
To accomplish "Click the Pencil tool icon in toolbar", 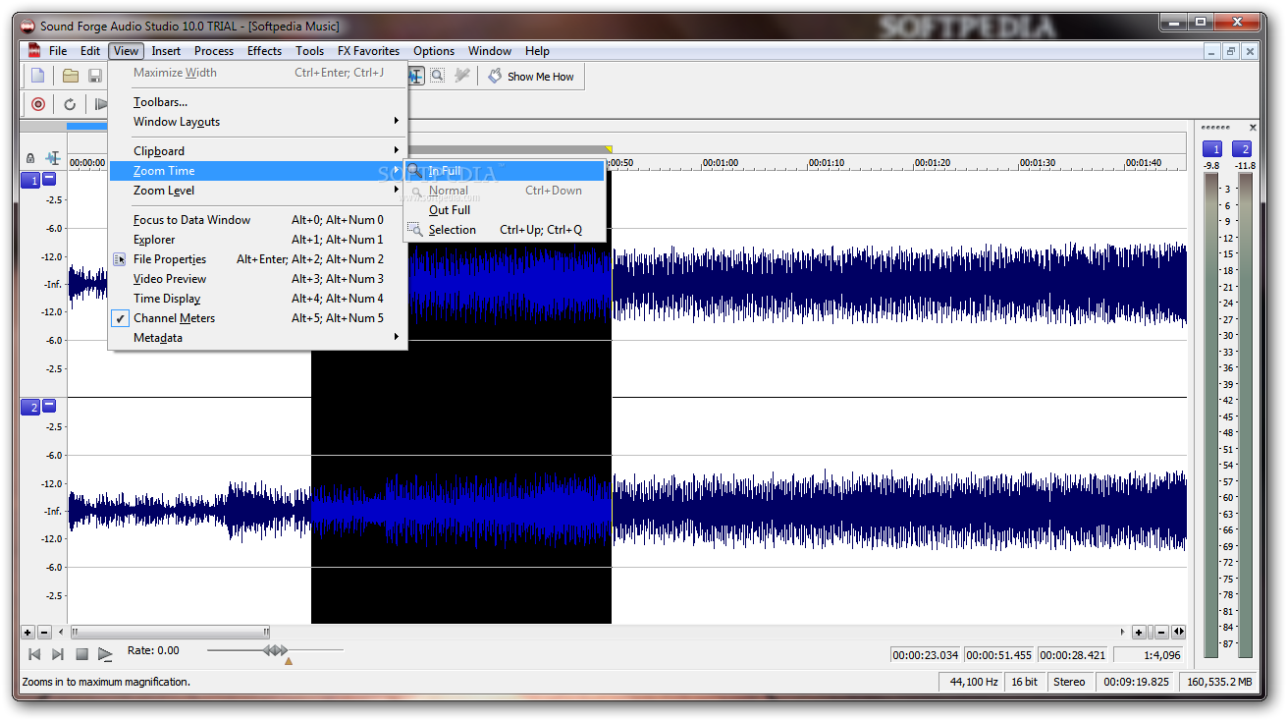I will coord(461,76).
